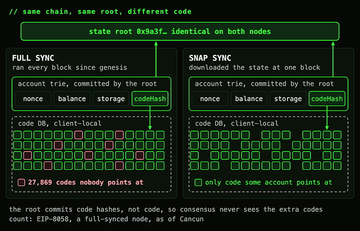Click balance box under FULL SYNC
The height and width of the screenshot is (231, 360).
pos(72,99)
